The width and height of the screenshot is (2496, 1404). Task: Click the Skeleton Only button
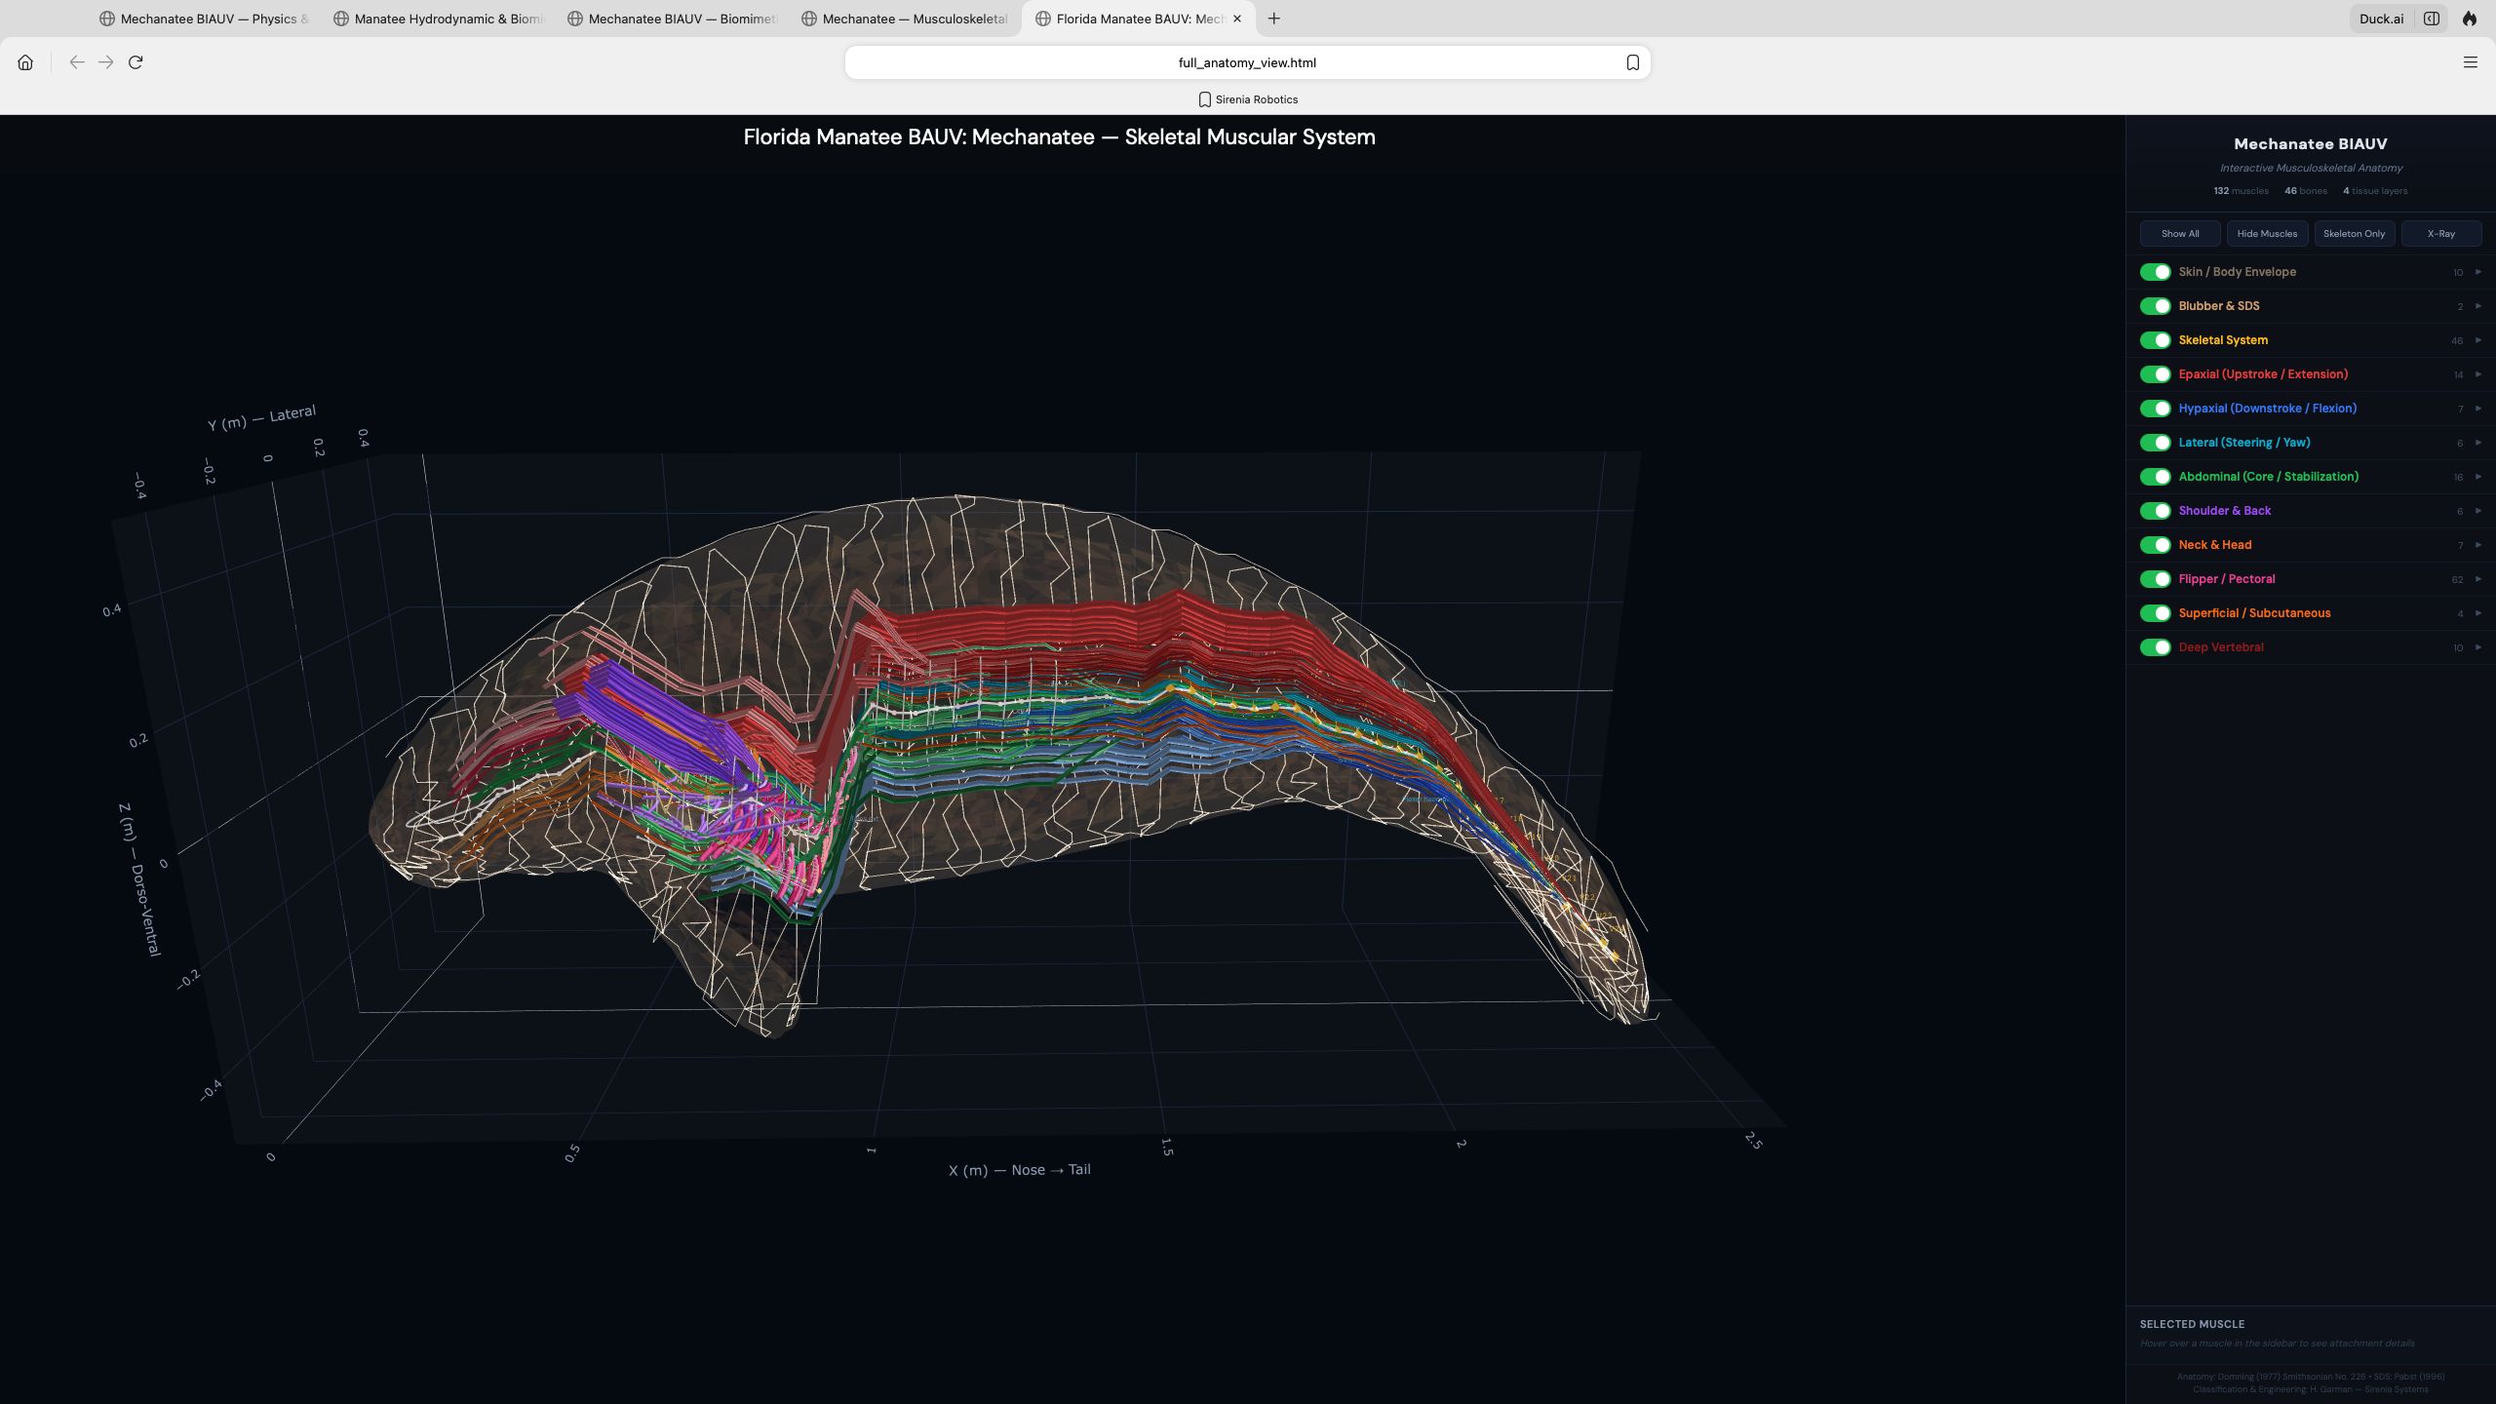click(x=2354, y=233)
